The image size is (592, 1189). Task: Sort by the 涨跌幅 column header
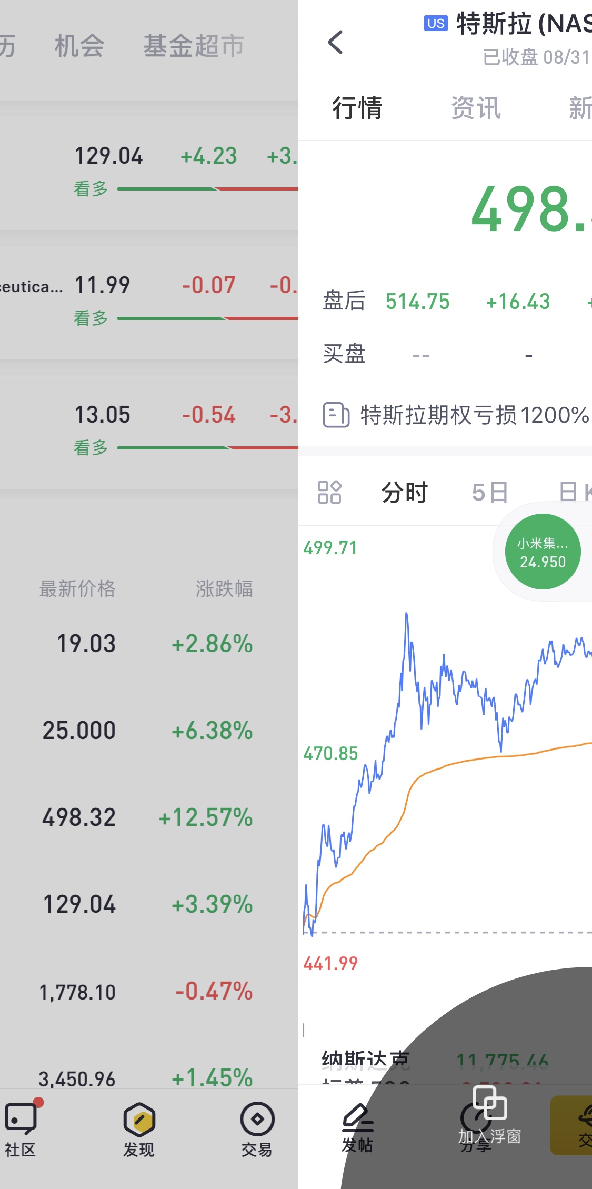click(x=224, y=588)
